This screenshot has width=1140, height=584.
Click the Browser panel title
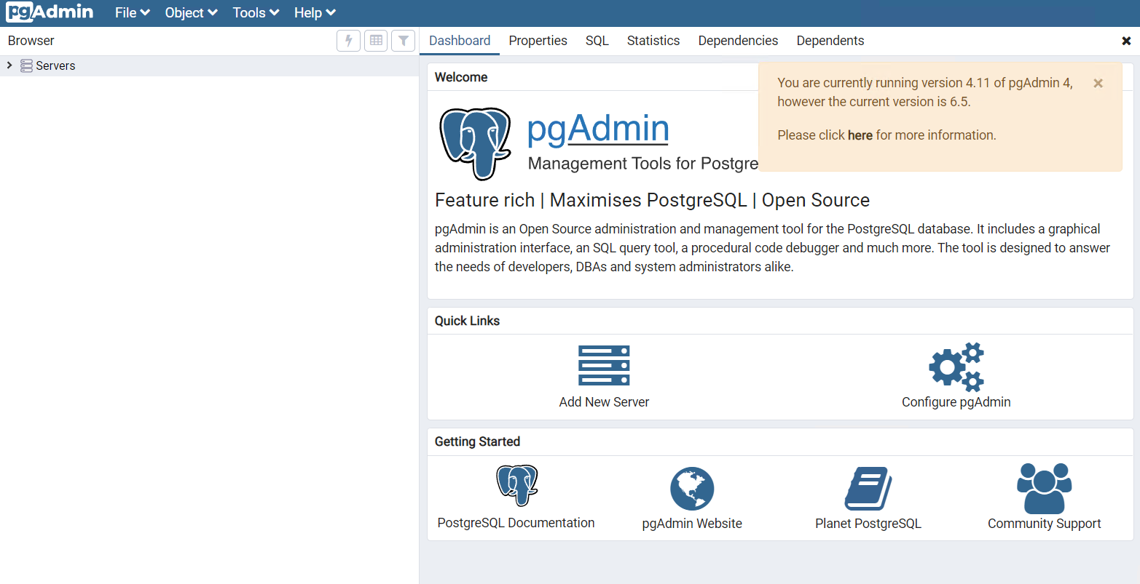[x=31, y=41]
